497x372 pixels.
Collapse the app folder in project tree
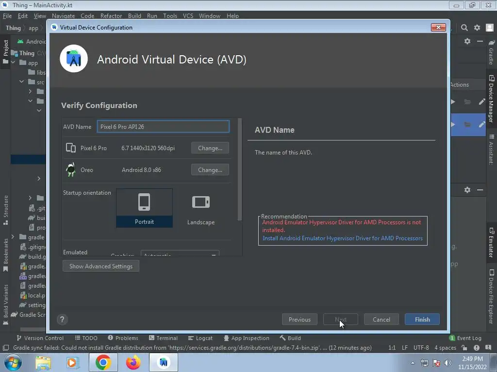13,62
